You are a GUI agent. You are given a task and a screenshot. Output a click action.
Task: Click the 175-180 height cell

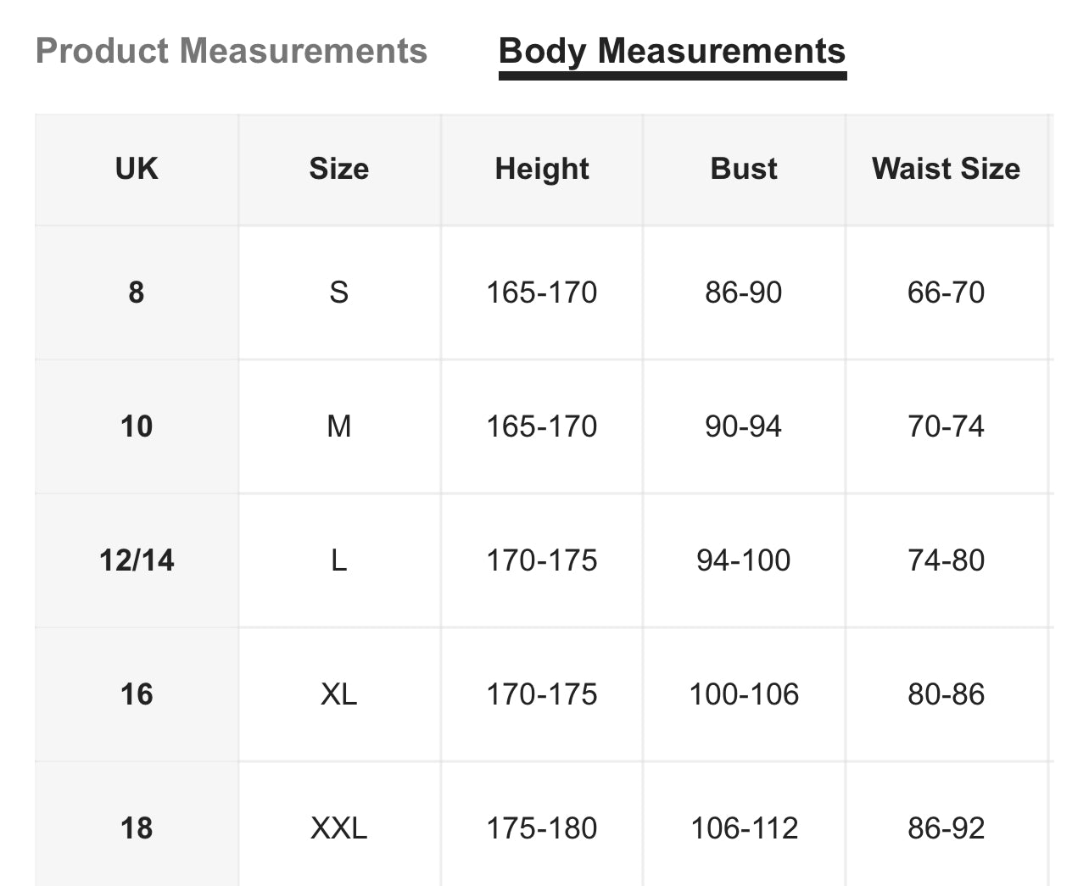pyautogui.click(x=542, y=827)
